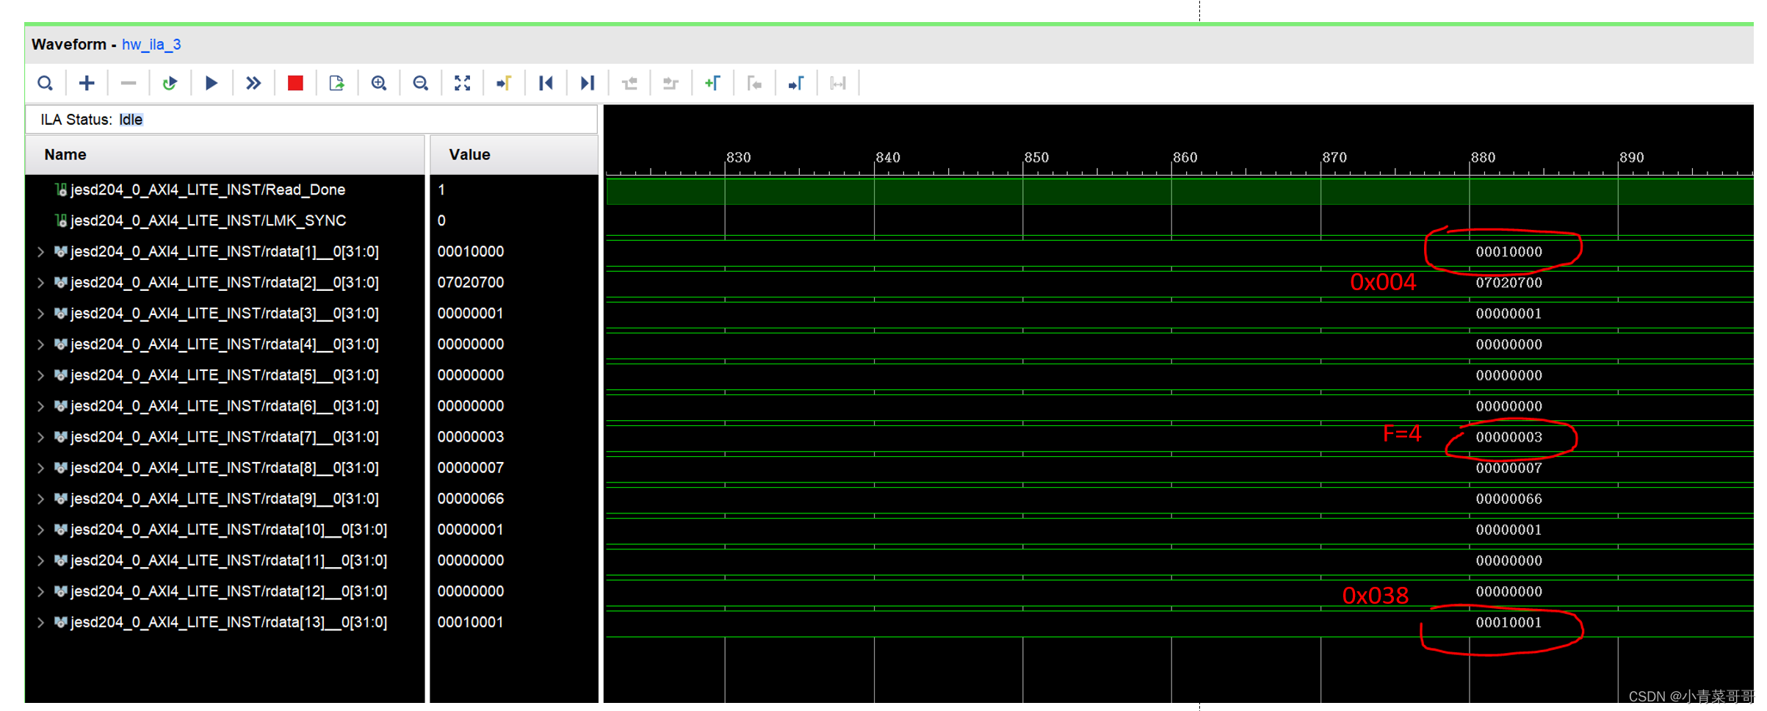
Task: Click the add probes plus icon
Action: coord(87,83)
